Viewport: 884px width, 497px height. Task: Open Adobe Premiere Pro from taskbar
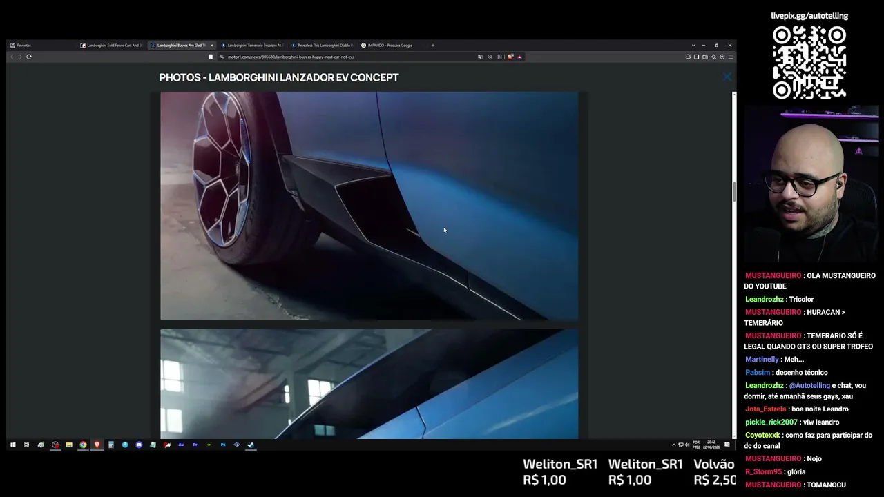[x=195, y=445]
